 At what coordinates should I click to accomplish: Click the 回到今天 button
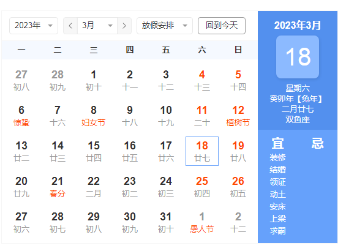(x=222, y=26)
